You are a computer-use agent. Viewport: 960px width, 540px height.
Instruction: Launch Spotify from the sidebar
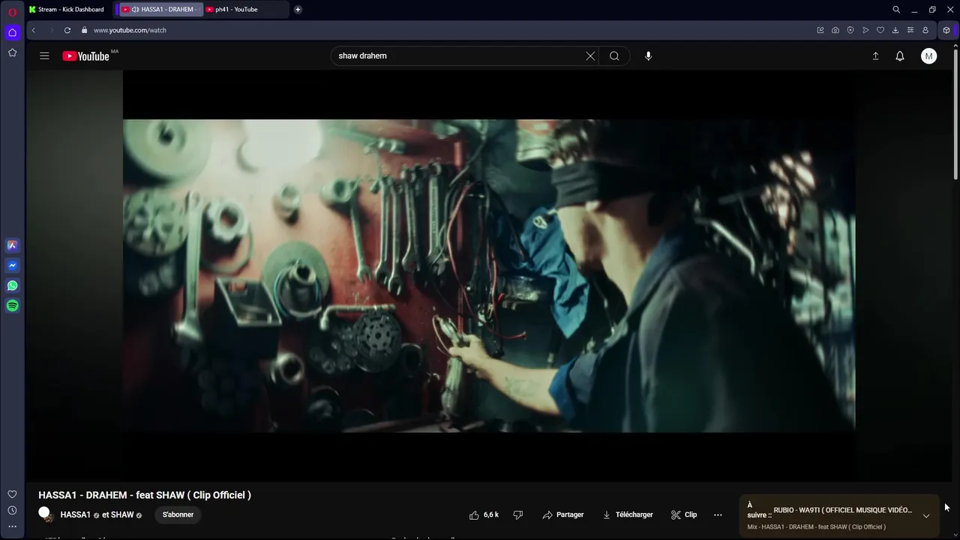12,306
